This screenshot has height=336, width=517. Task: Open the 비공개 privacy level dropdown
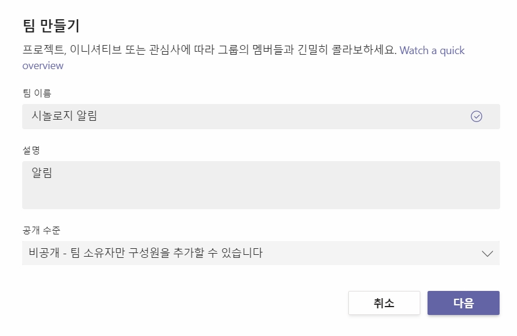click(261, 253)
